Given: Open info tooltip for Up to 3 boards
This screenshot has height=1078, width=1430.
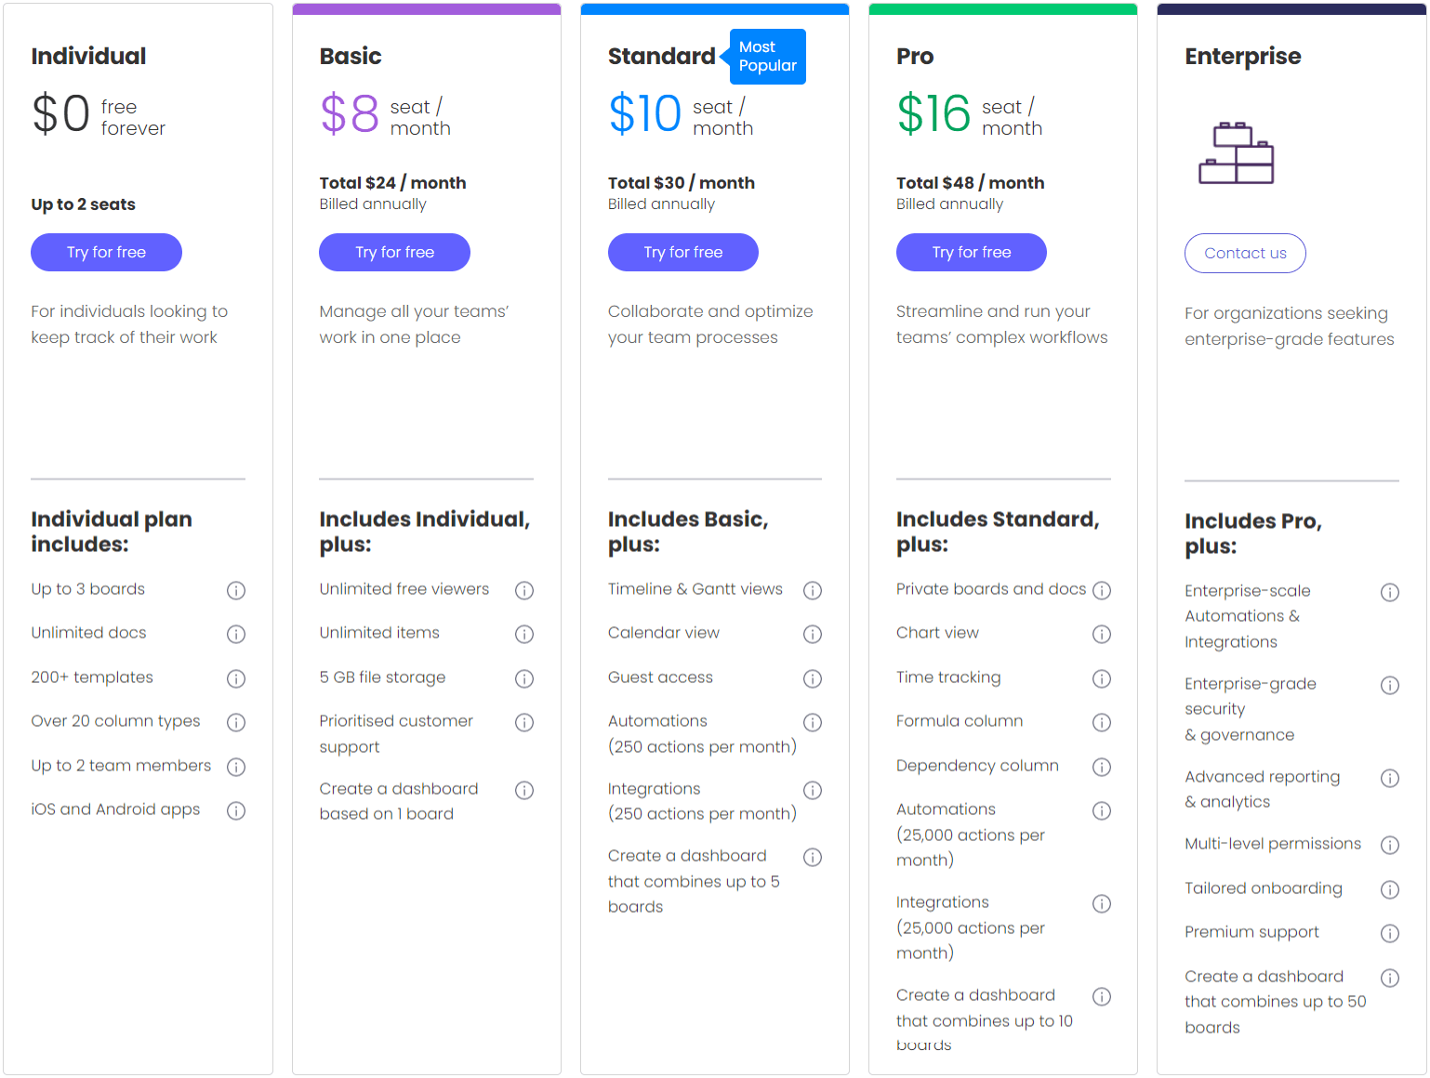Looking at the screenshot, I should point(236,590).
